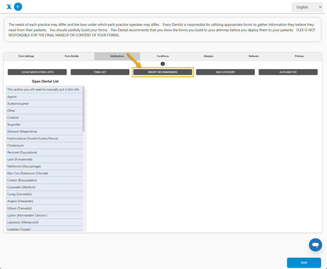
Task: Select Lipitor (Atorvastatin Calcium) entry
Action: point(44,215)
